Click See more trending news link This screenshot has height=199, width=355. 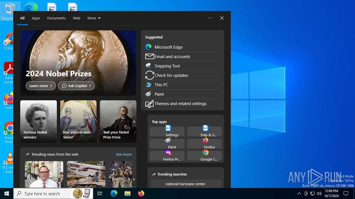coord(124,154)
